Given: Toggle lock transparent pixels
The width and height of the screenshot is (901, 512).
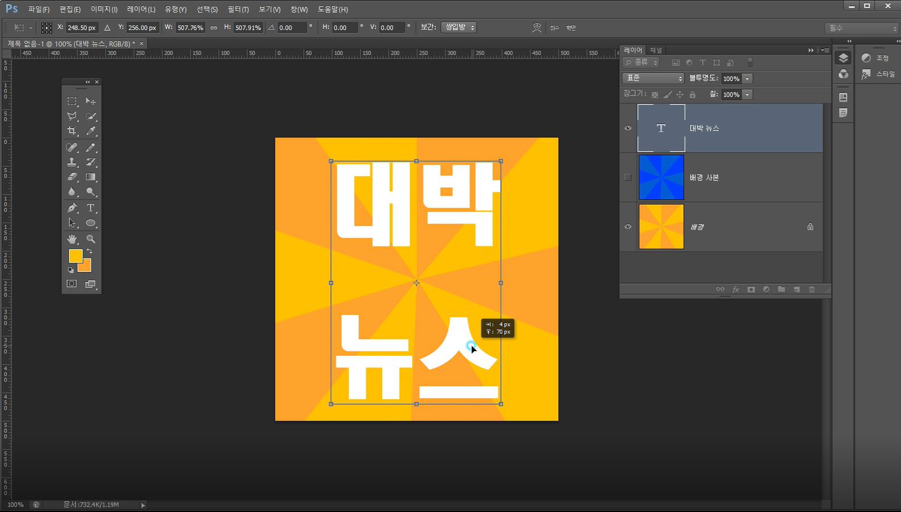Looking at the screenshot, I should (655, 95).
